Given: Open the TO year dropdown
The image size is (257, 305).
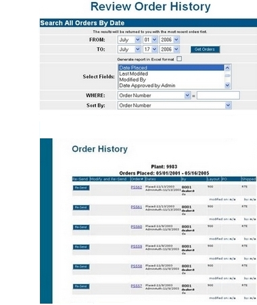Looking at the screenshot, I should pyautogui.click(x=169, y=49).
